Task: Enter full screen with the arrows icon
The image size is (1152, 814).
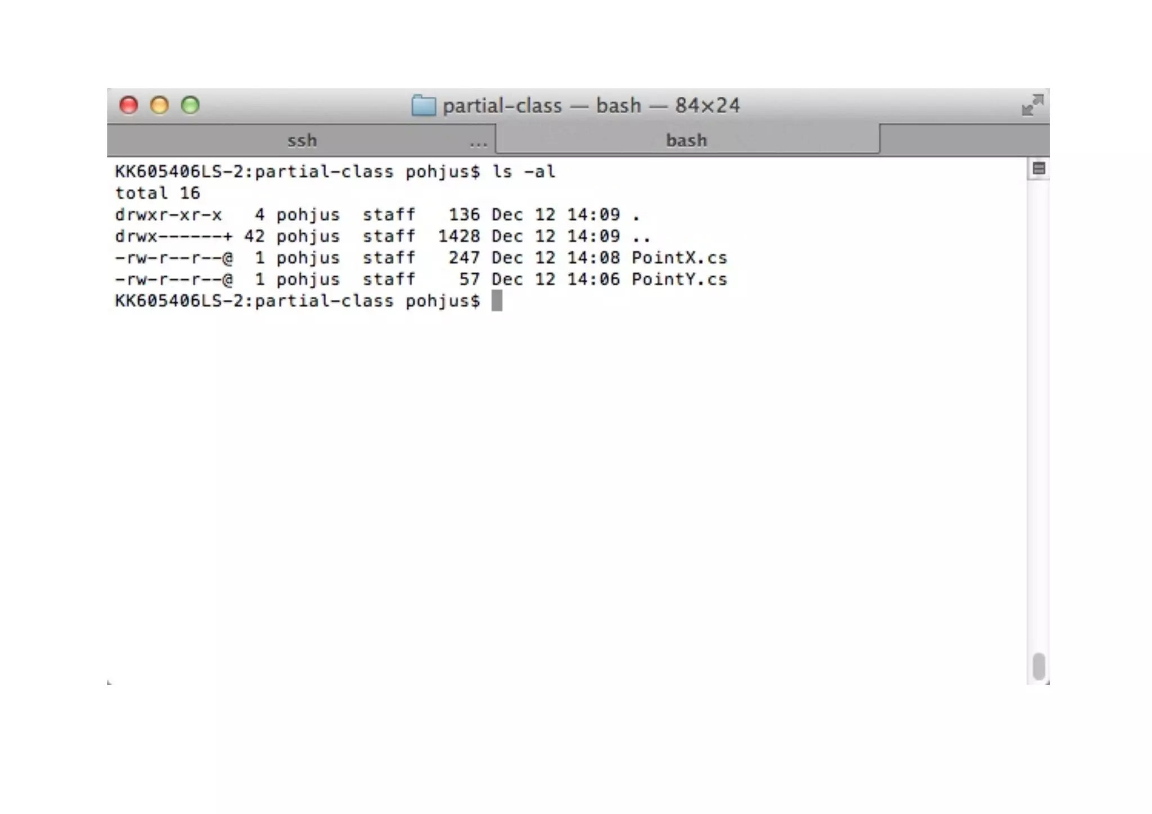Action: tap(1032, 105)
